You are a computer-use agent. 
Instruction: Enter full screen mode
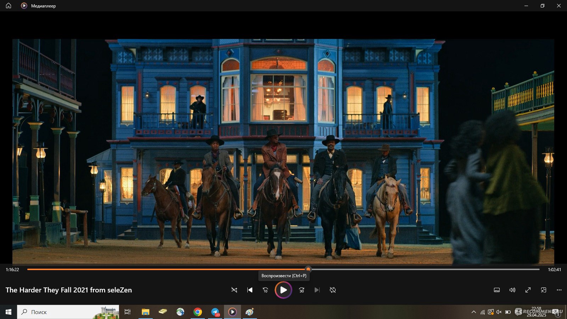click(528, 290)
